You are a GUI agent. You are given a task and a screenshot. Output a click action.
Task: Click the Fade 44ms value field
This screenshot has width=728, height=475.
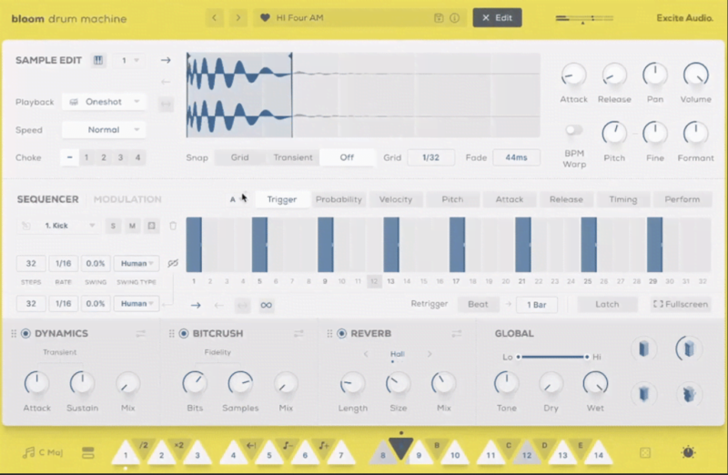pos(516,157)
